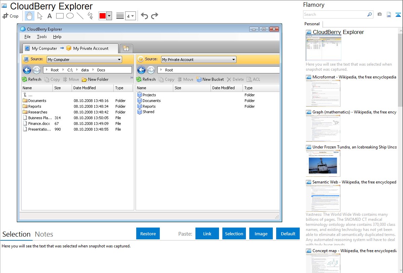Choose the arrow pointer tool
Viewport: 403px width, 273px height.
pyautogui.click(x=40, y=16)
